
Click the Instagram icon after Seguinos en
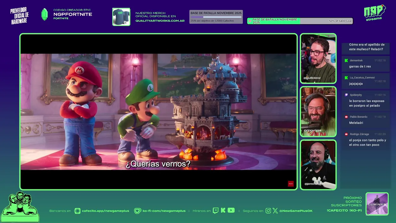tap(268, 211)
